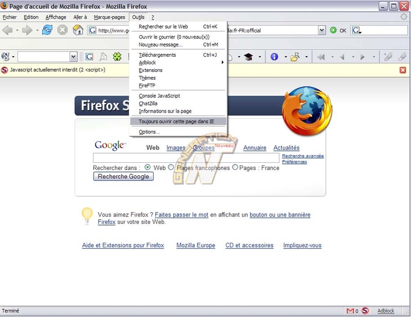411x317 pixels.
Task: Click the grey Stop loading icon
Action: pyautogui.click(x=62, y=30)
